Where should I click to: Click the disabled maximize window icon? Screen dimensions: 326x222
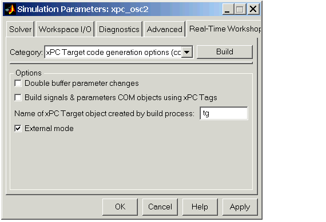[240, 9]
